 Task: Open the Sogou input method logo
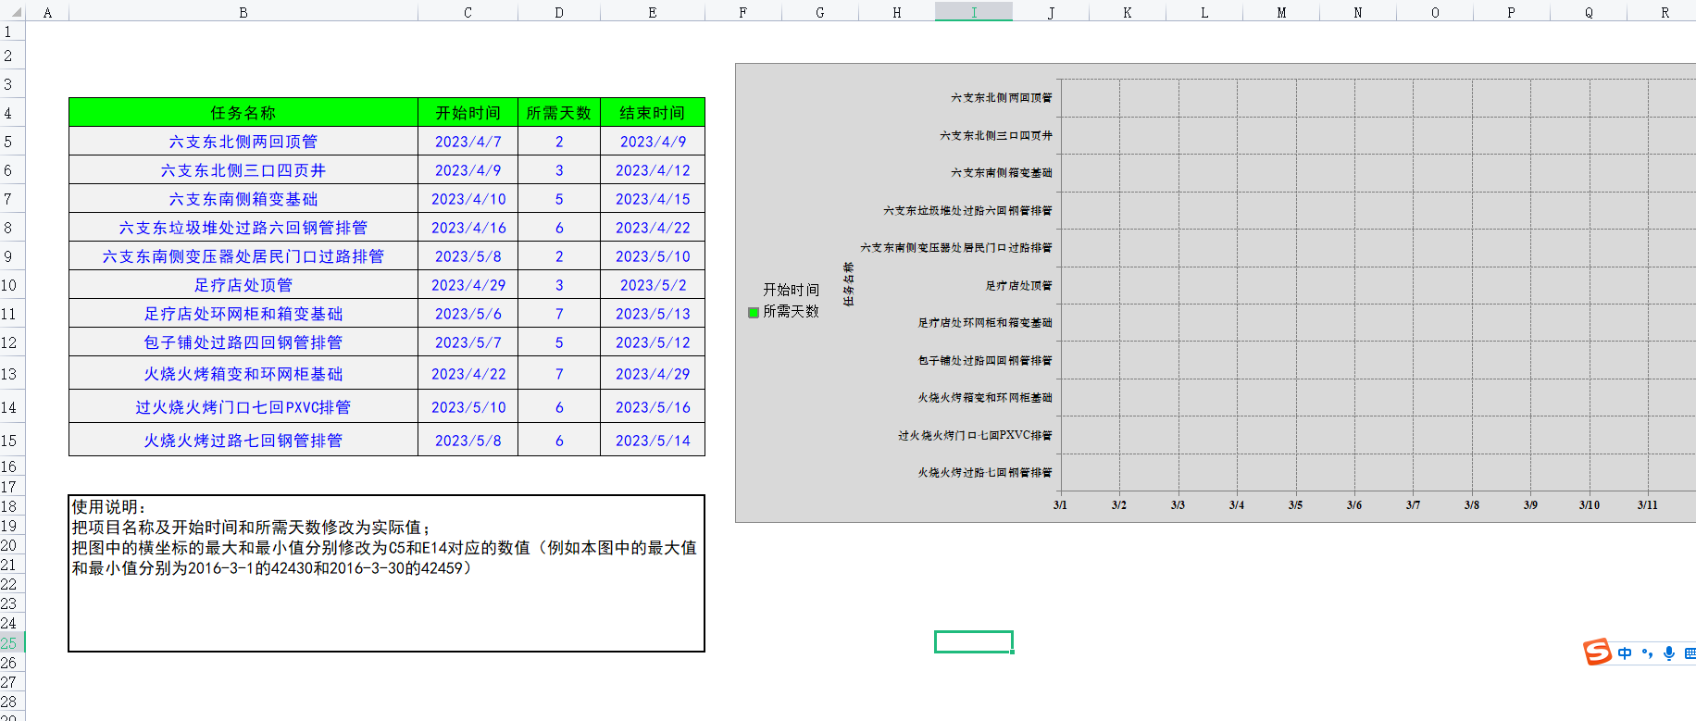click(x=1597, y=653)
